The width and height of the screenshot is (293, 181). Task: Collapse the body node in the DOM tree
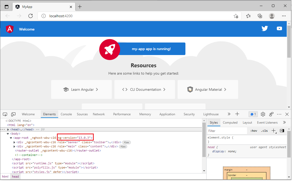point(8,134)
